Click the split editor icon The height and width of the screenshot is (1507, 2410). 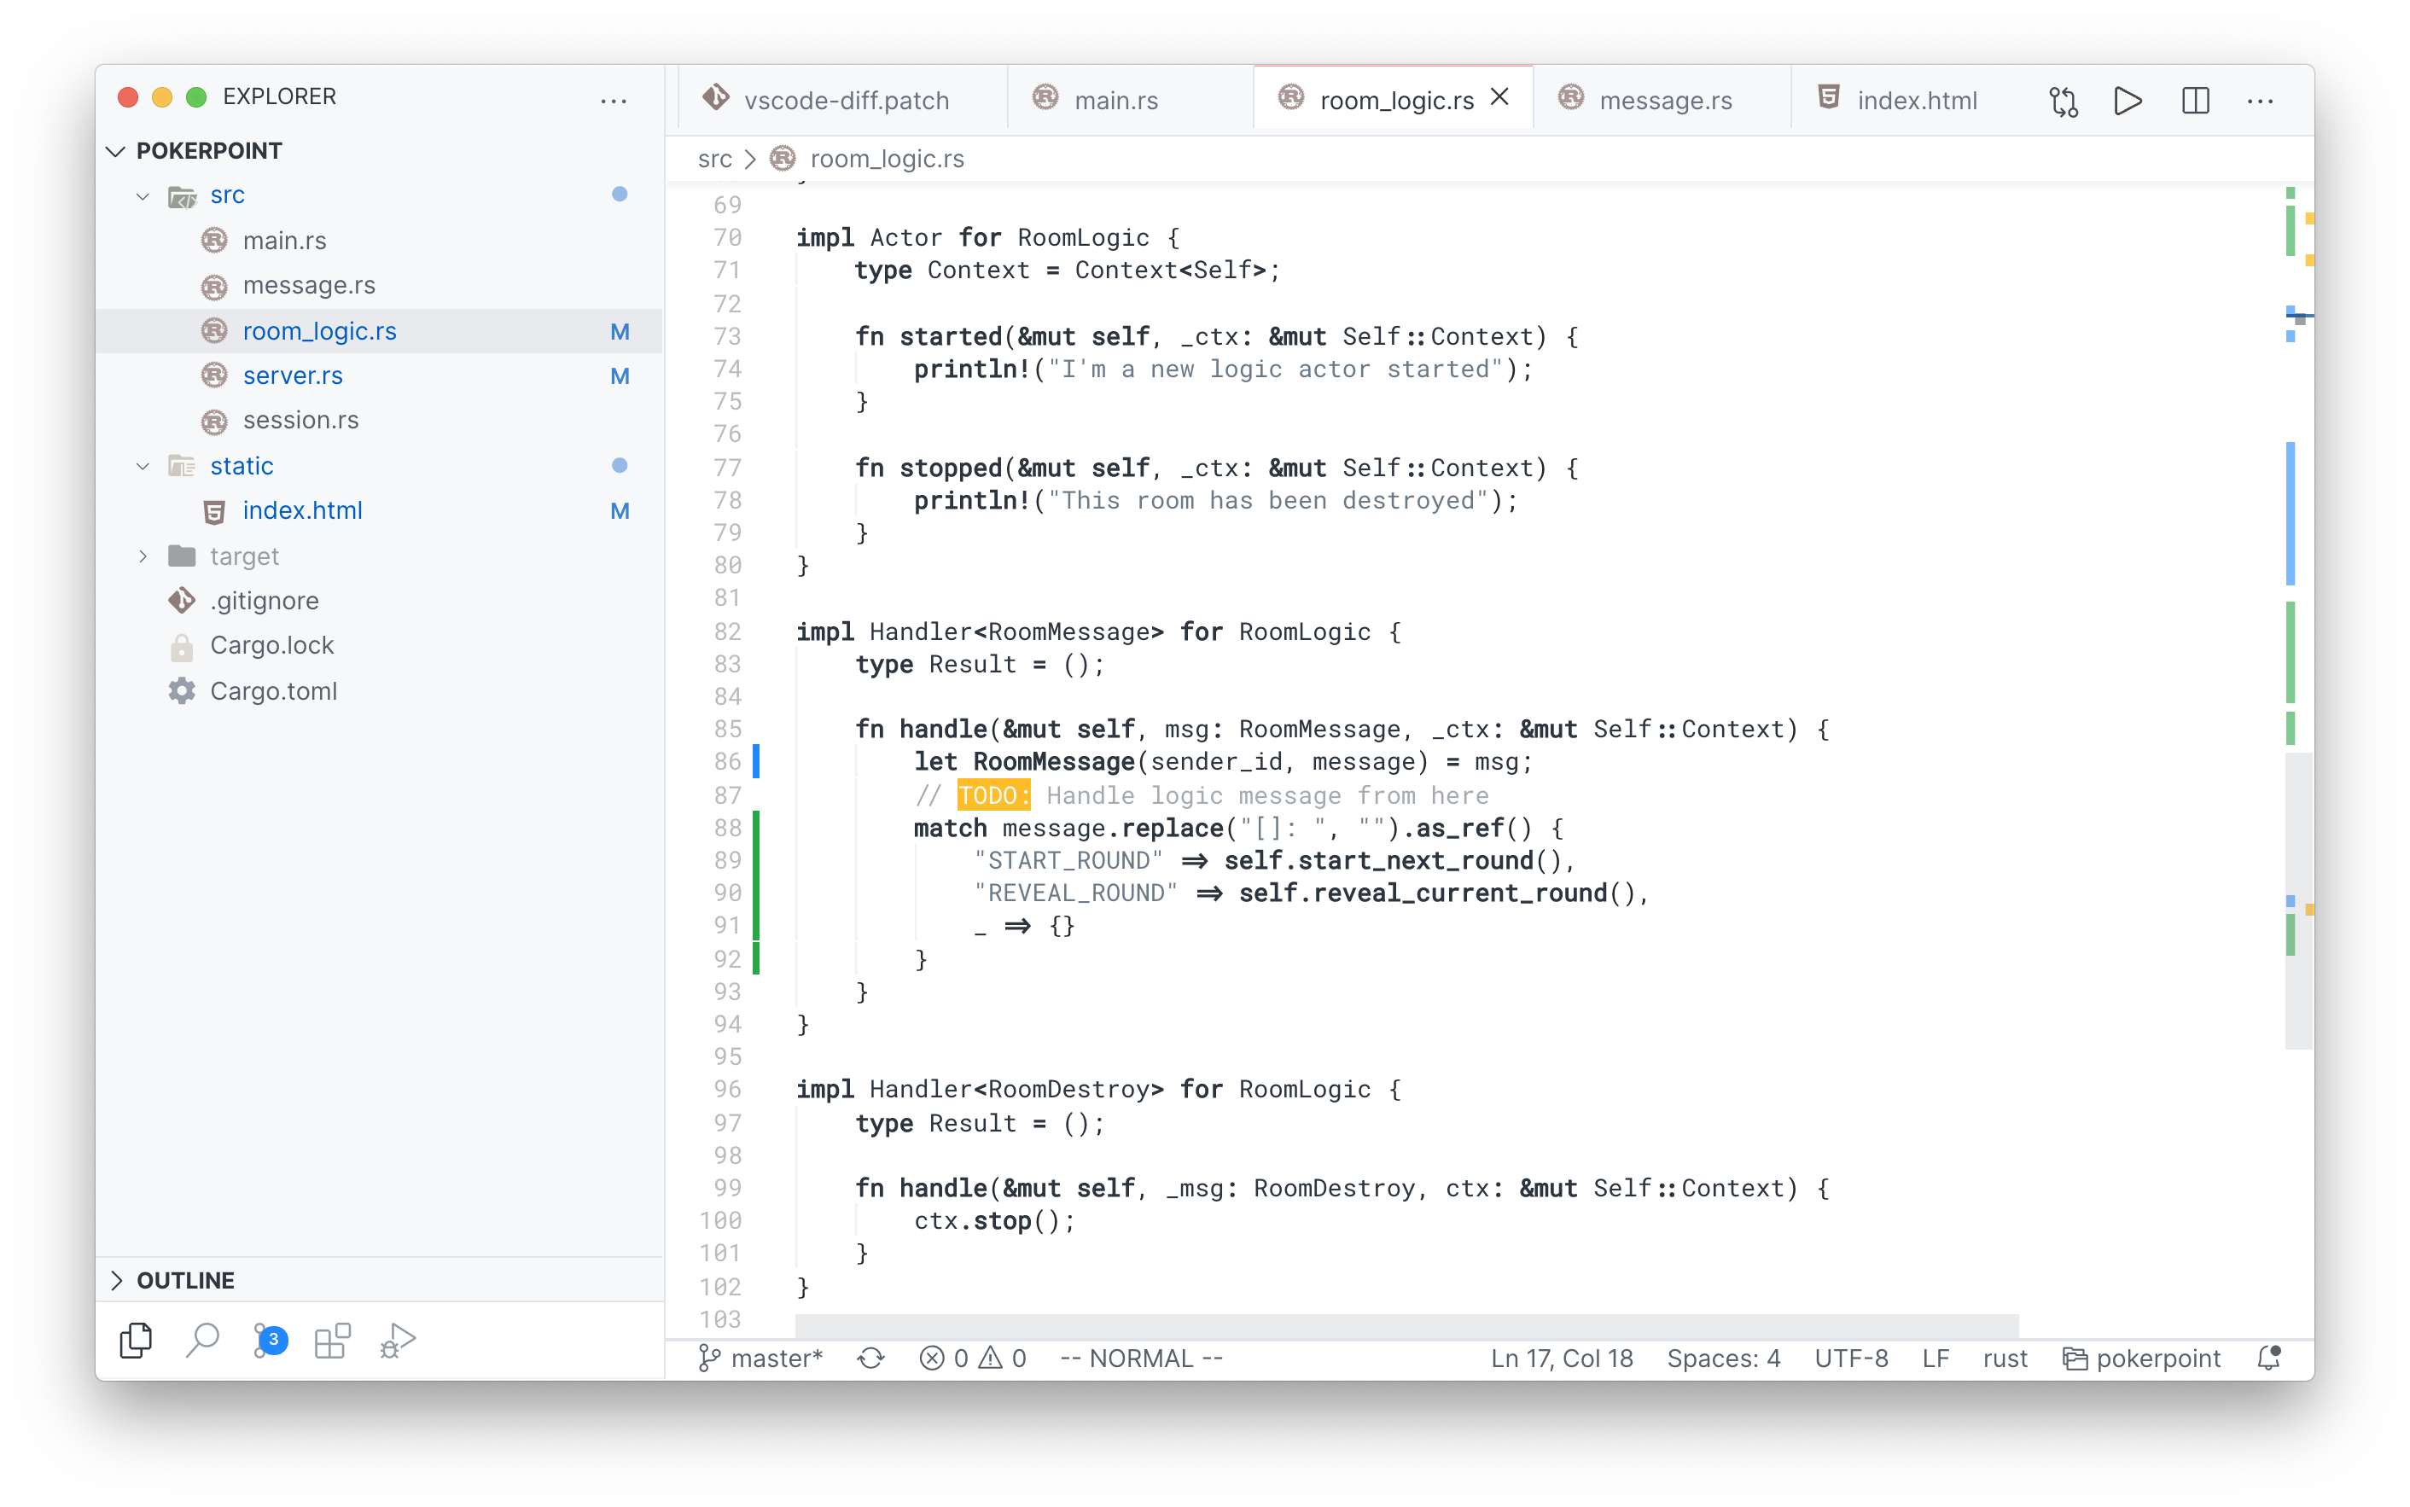tap(2195, 101)
